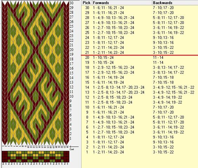
Task: Select the top-left maroon threading cell of card 1
Action: [3, 153]
